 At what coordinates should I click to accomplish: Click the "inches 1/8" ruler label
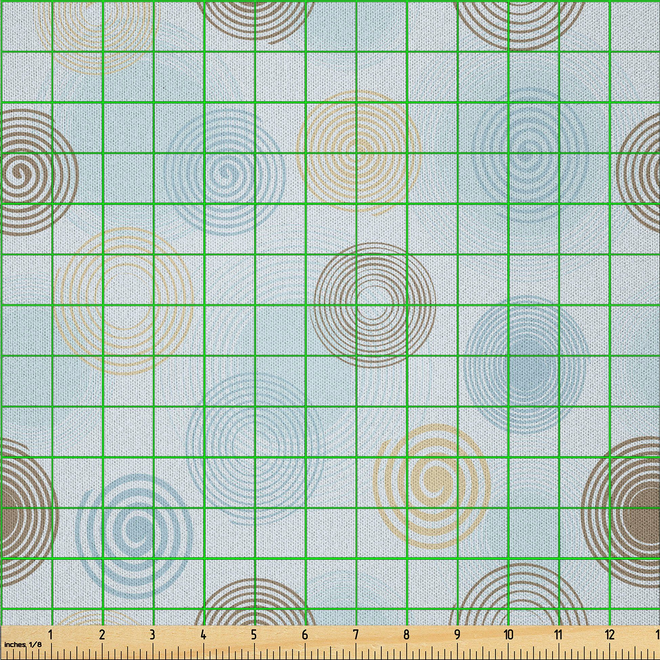[x=23, y=645]
